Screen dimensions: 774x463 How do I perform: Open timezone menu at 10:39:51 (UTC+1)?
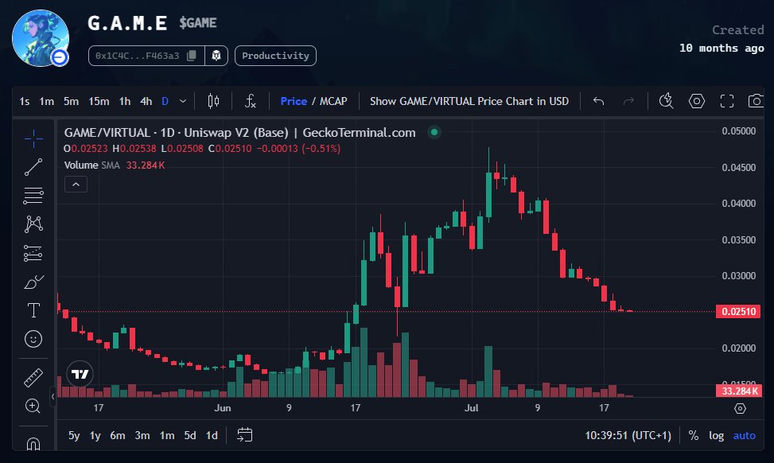[x=628, y=435]
